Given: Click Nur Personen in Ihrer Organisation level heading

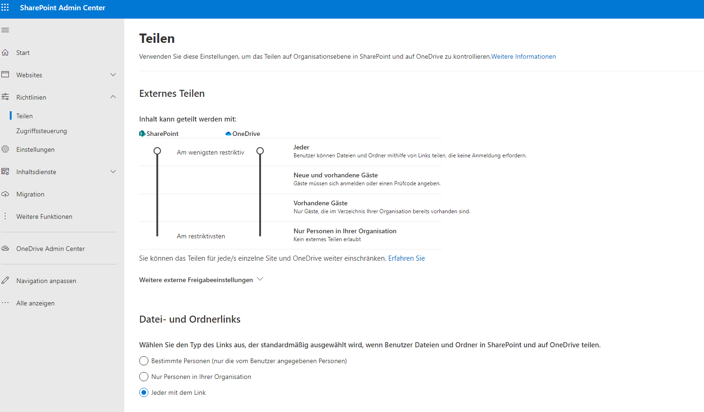Looking at the screenshot, I should [345, 231].
